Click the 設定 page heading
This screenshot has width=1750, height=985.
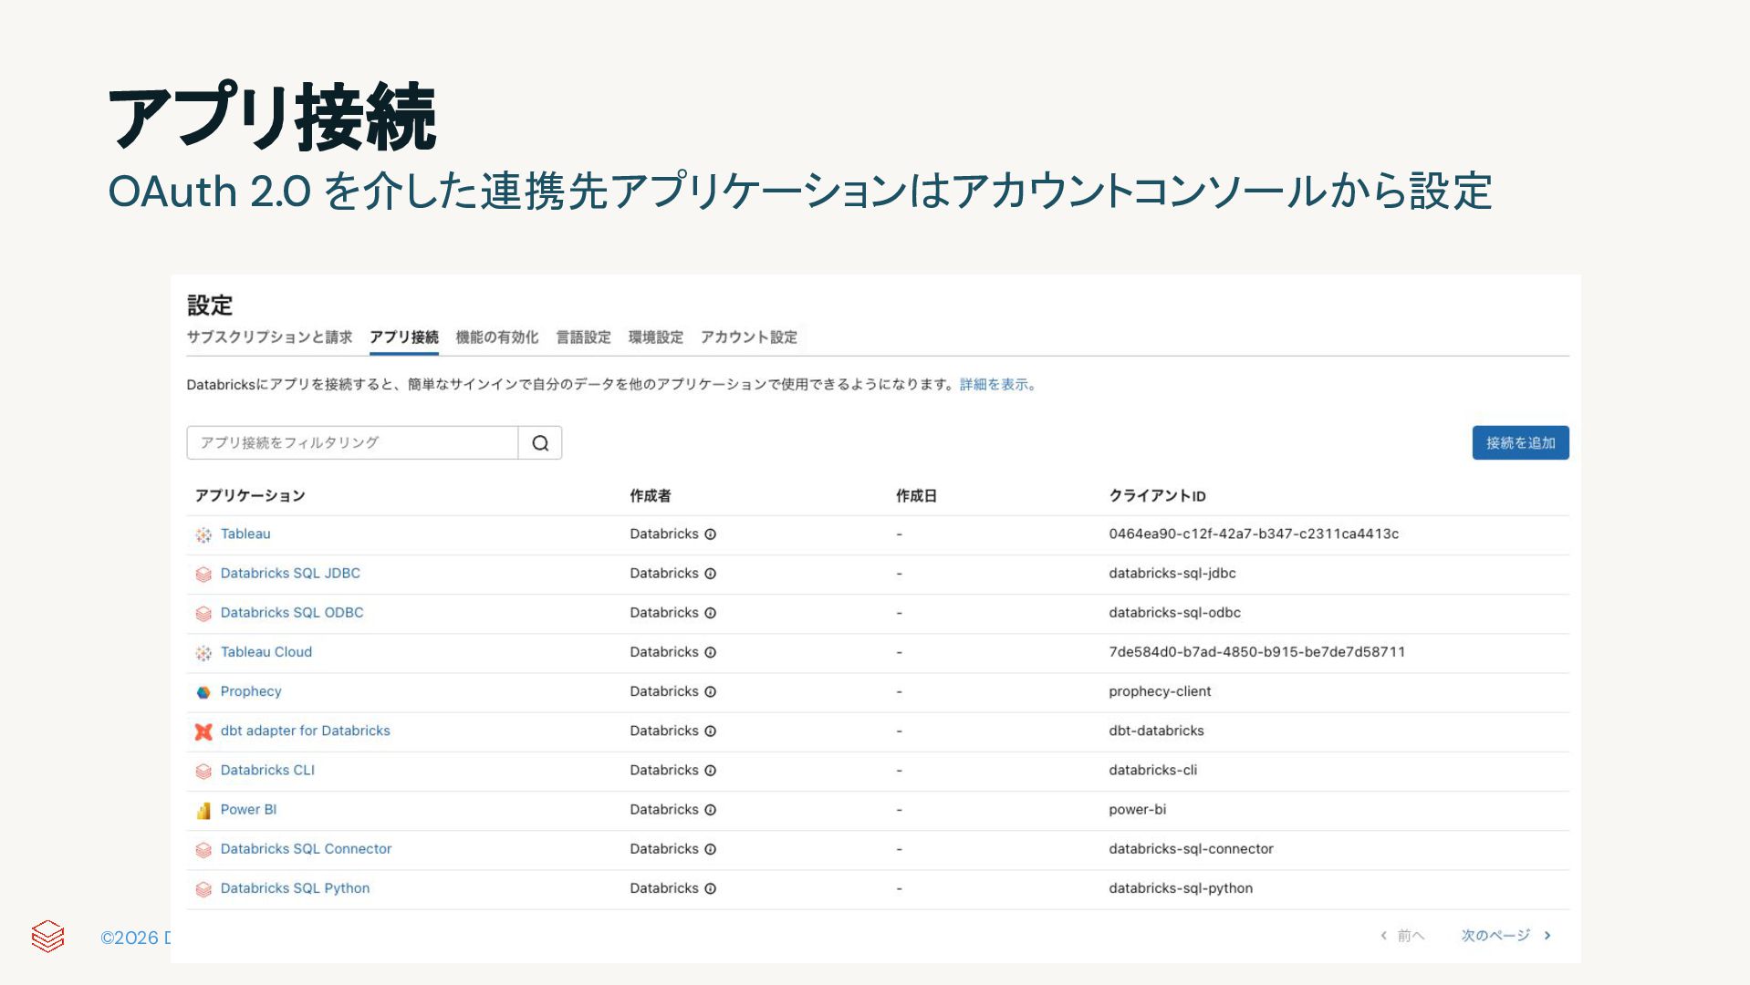[x=210, y=306]
